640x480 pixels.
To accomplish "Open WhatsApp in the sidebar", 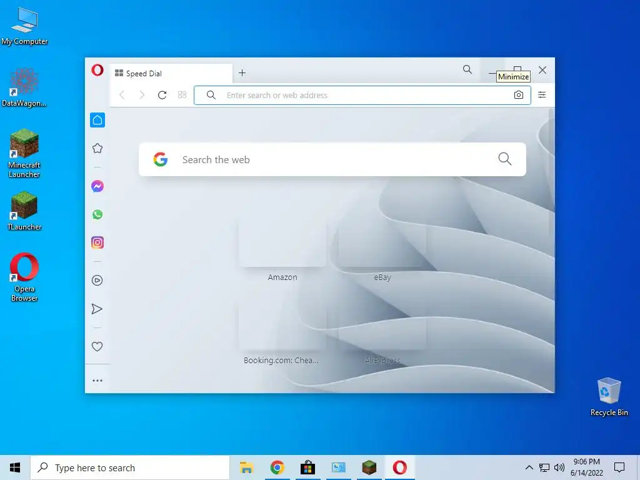I will (x=97, y=214).
